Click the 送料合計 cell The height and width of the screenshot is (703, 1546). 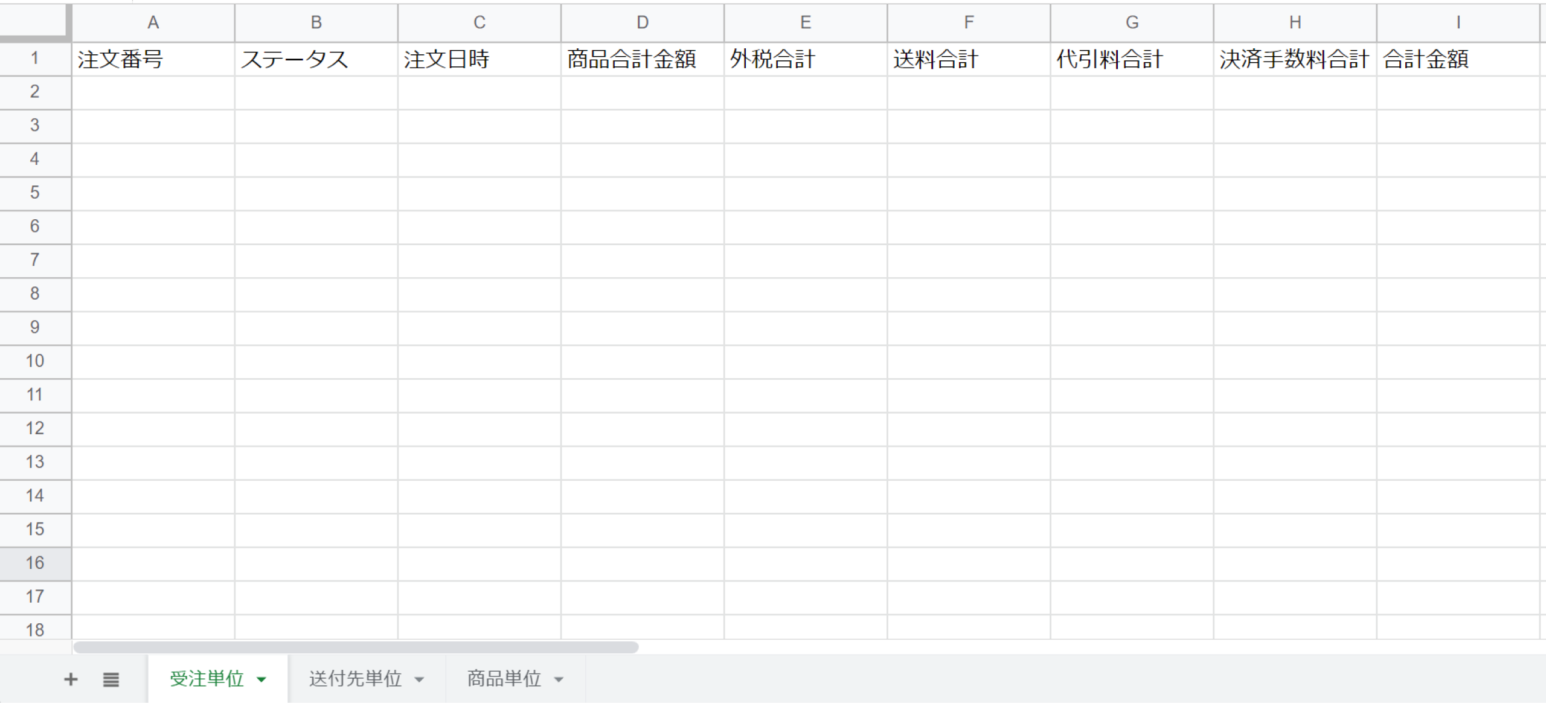969,59
